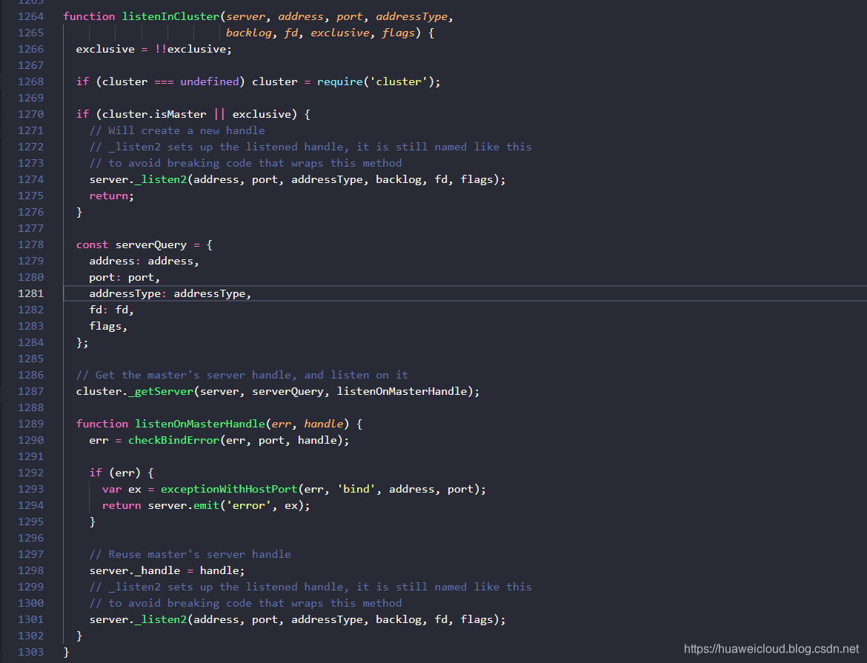Viewport: 867px width, 663px height.
Task: Click the 'backlog' parameter on line 1265
Action: click(249, 33)
